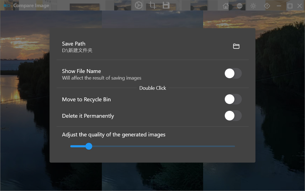Viewport: 305px width, 191px height.
Task: Open the language globe icon
Action: pyautogui.click(x=239, y=6)
